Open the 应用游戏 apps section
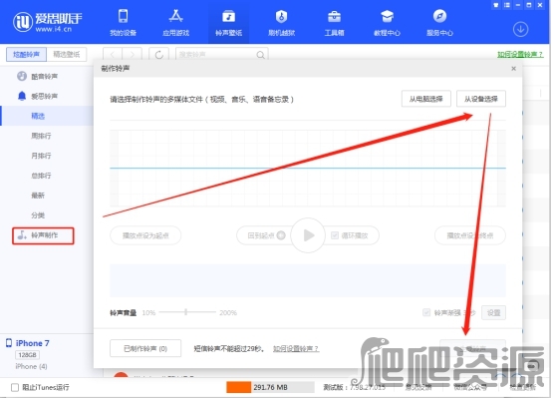Image resolution: width=552 pixels, height=398 pixels. pyautogui.click(x=175, y=23)
